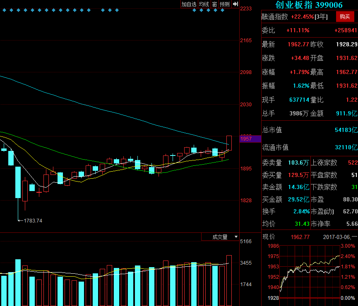The width and height of the screenshot is (358, 306).
Task: Click the date 2017-03-06
Action: point(336,237)
